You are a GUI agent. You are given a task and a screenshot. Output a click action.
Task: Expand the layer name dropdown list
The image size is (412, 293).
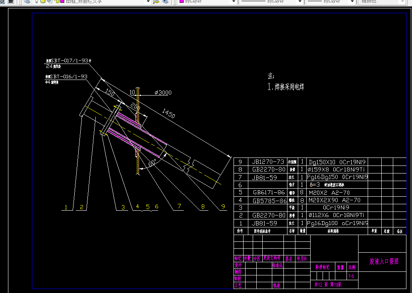(148, 1)
